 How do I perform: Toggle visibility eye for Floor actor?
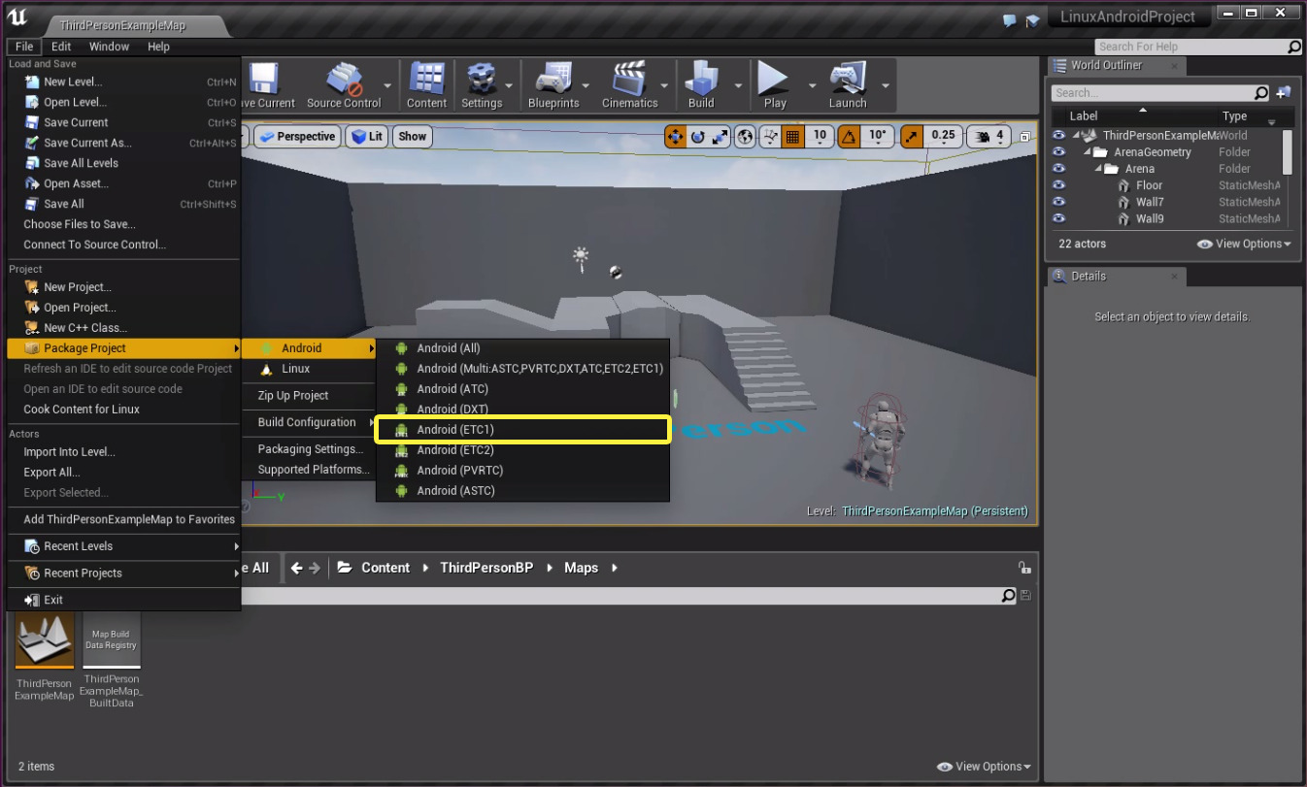pos(1059,185)
